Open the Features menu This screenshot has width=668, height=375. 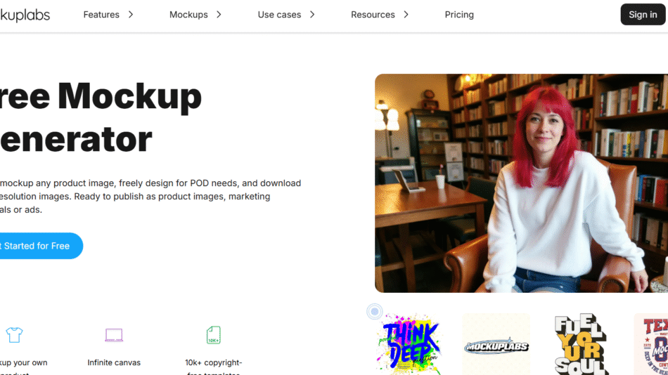coord(101,15)
